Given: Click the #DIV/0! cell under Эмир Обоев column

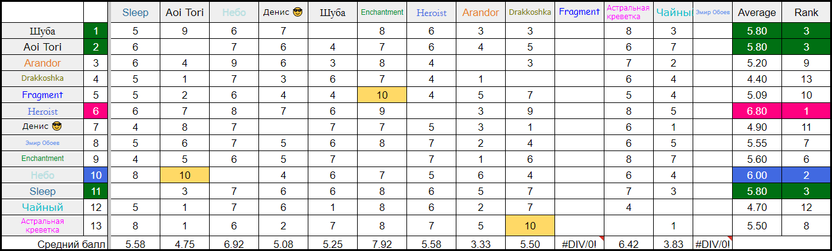Looking at the screenshot, I should click(712, 243).
